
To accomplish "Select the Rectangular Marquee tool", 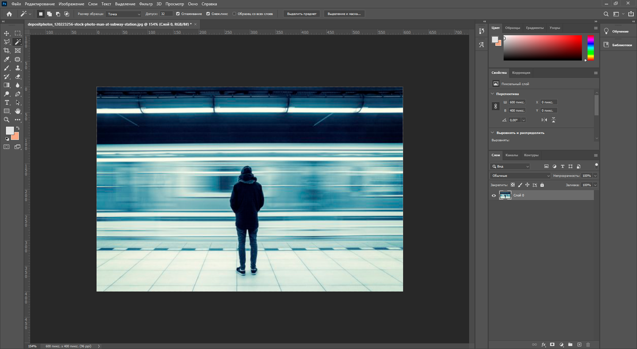I will [18, 33].
